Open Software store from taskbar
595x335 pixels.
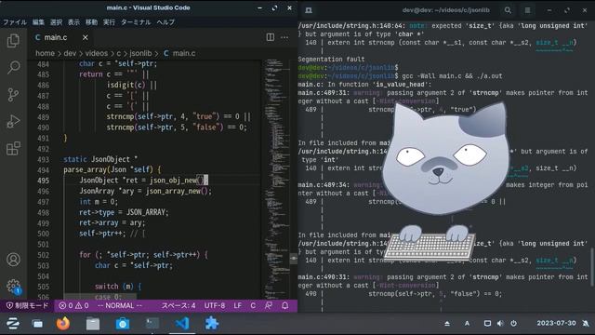122,324
